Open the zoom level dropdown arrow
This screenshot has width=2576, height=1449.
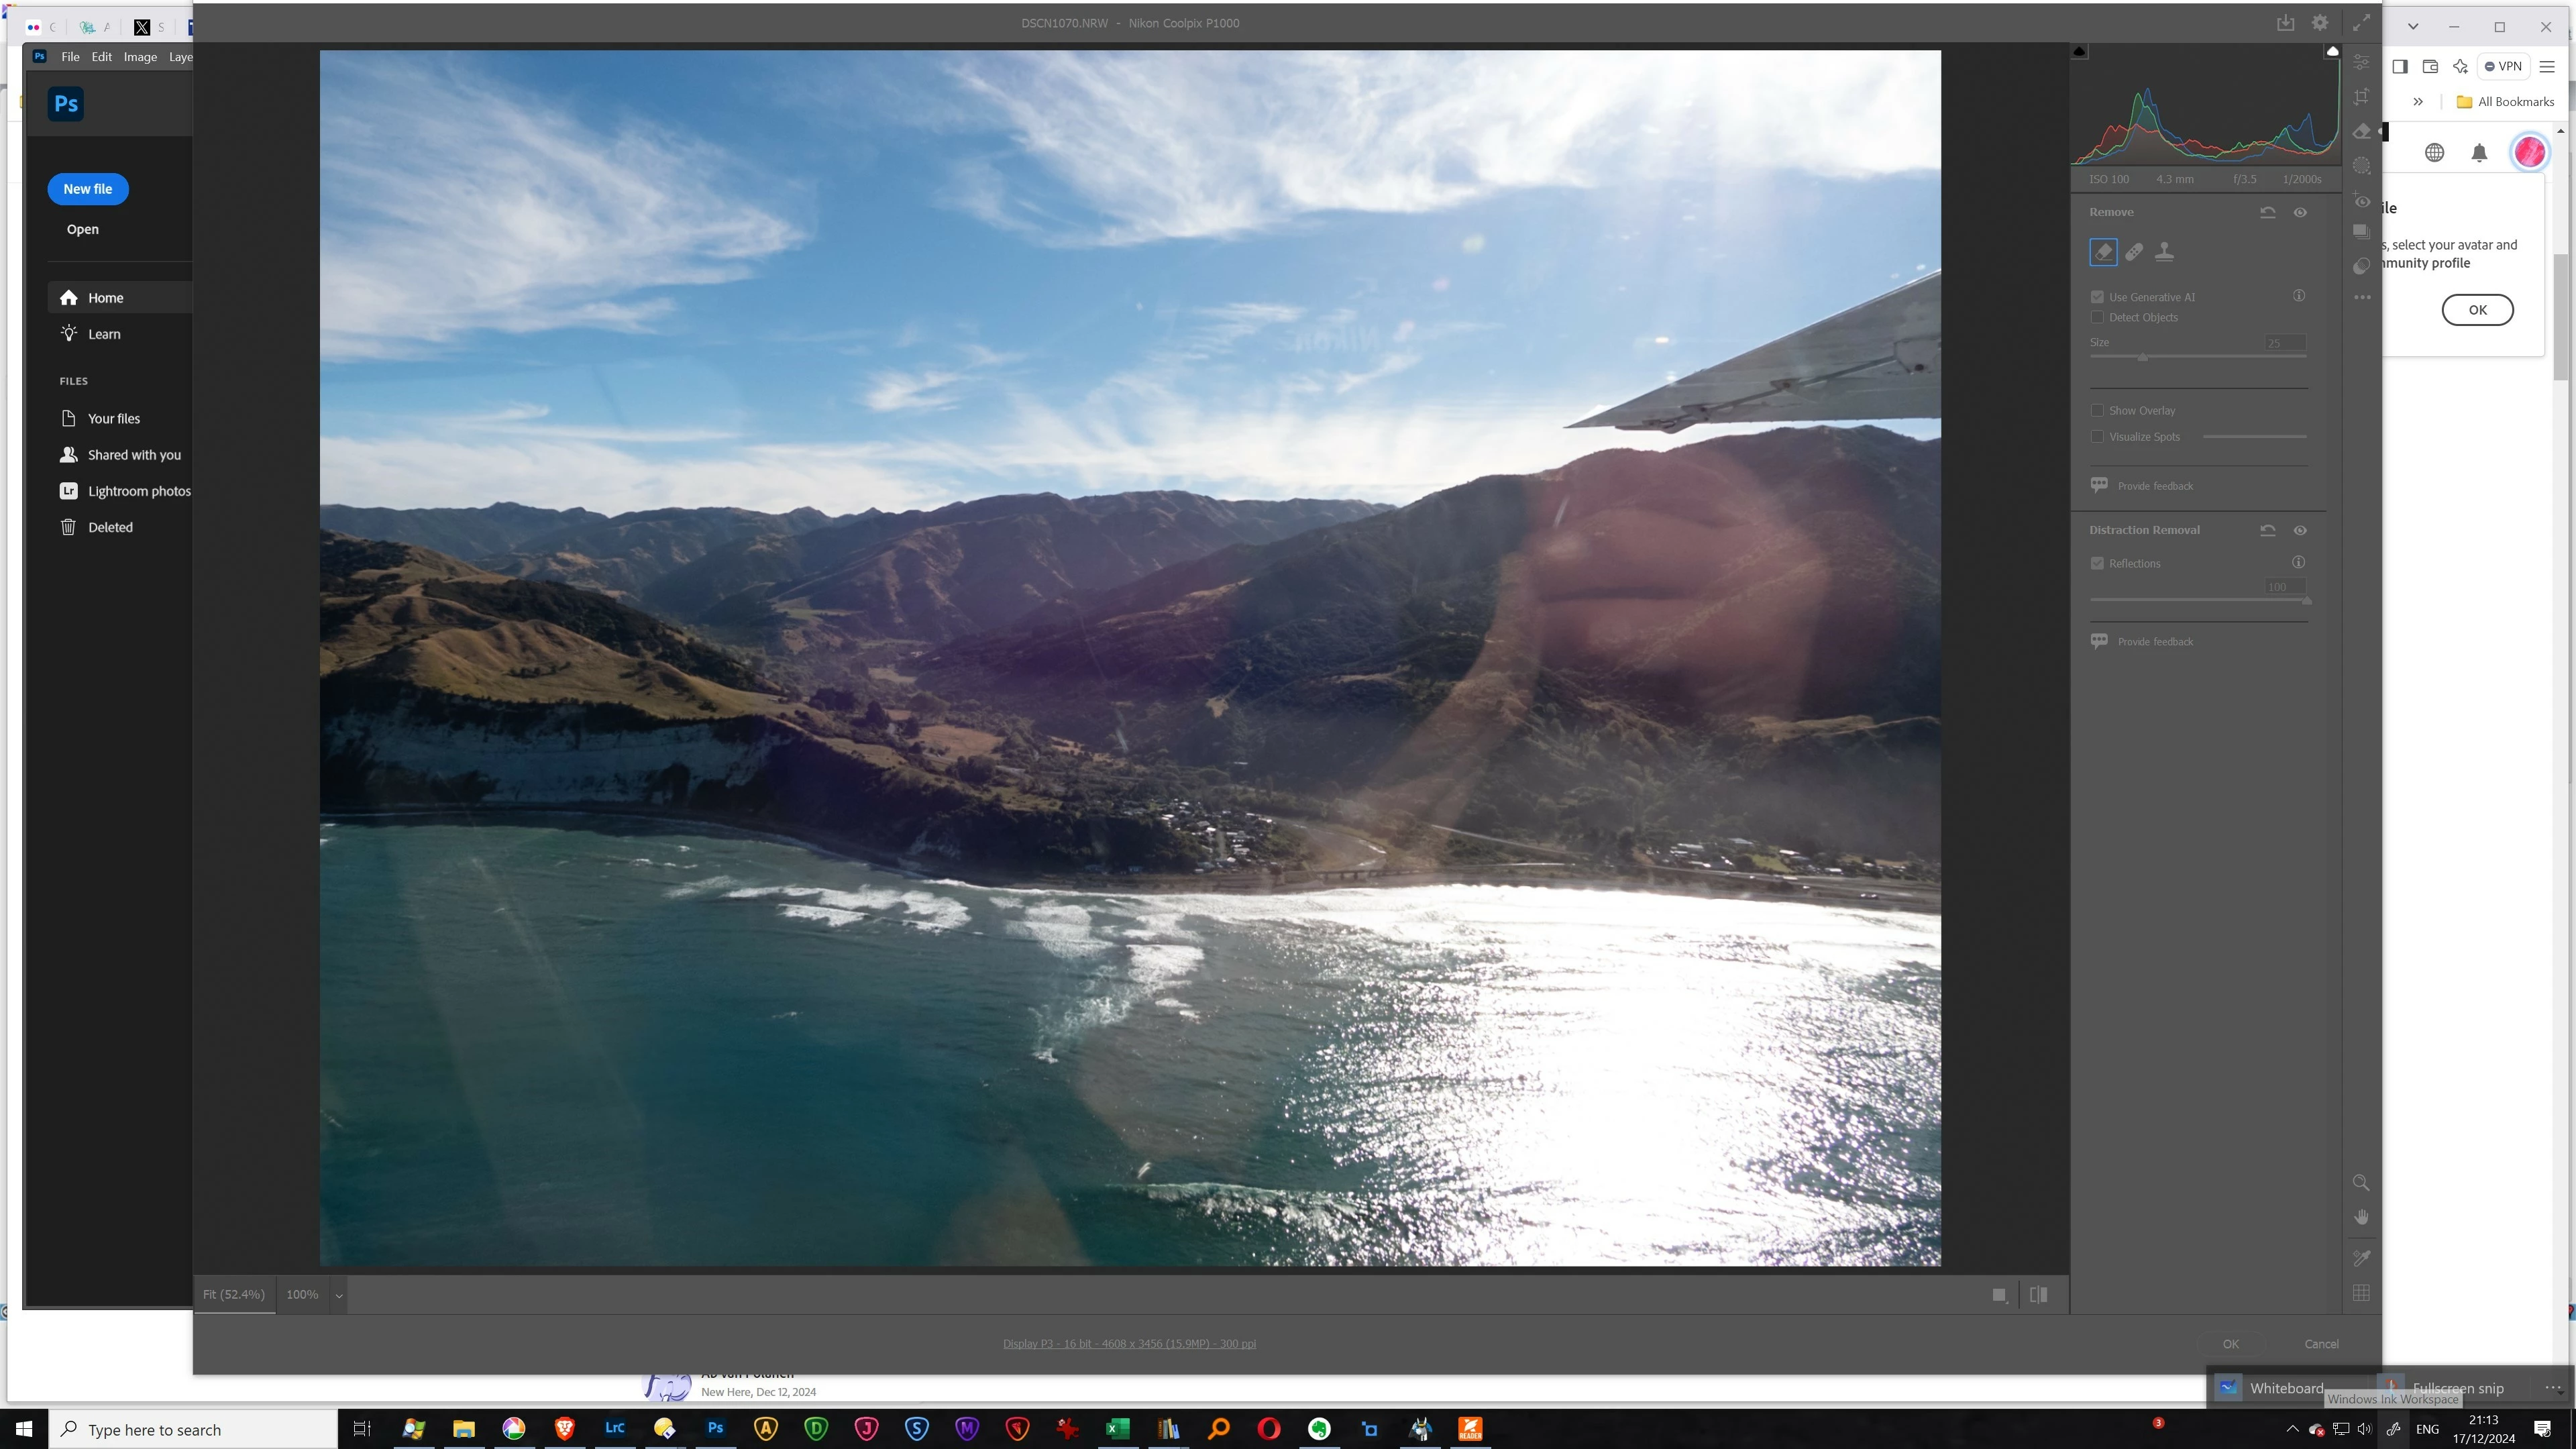339,1295
